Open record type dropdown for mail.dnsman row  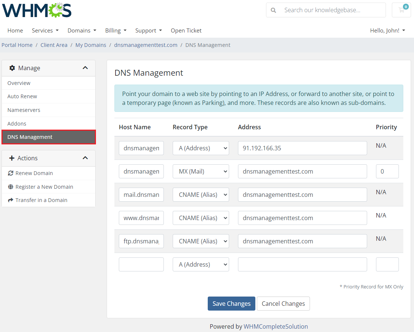201,195
